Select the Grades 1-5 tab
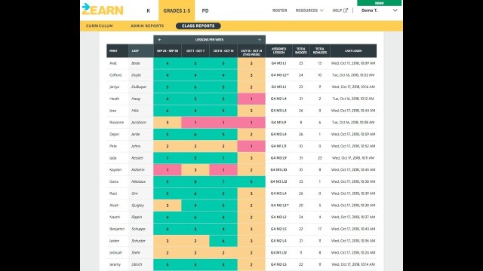 pos(177,11)
